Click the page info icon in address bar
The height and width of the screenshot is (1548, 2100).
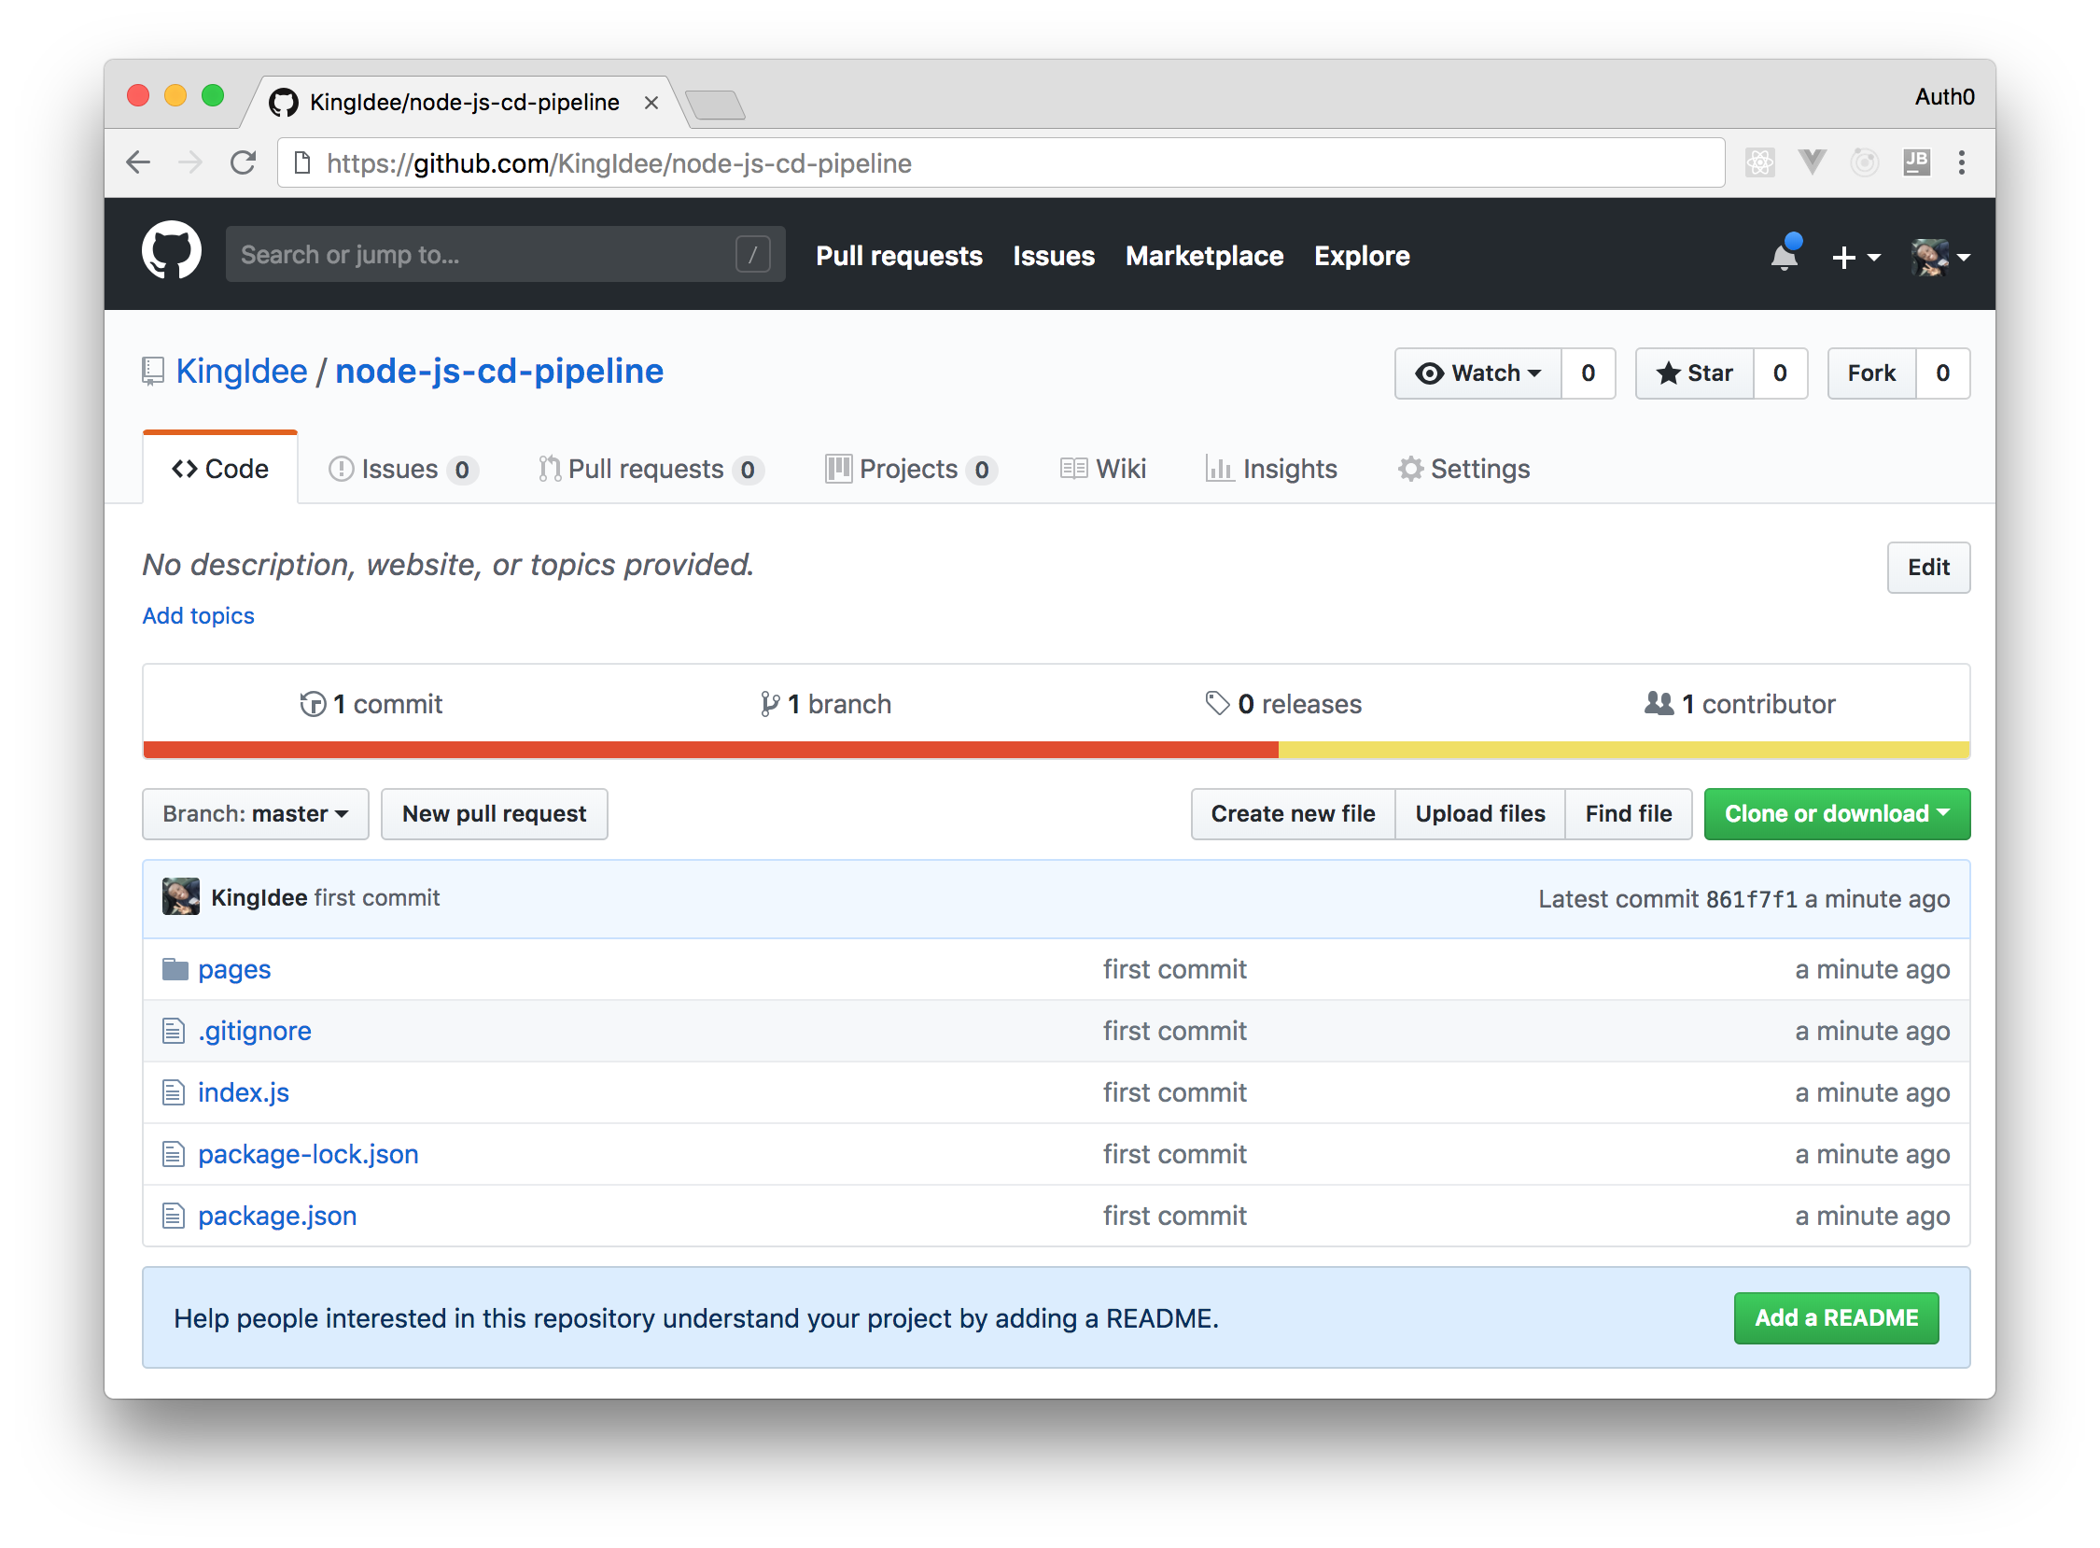coord(302,163)
